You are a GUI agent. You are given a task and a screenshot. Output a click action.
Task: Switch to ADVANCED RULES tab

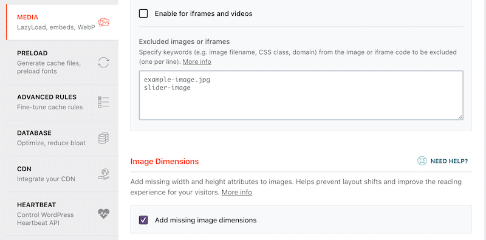63,102
